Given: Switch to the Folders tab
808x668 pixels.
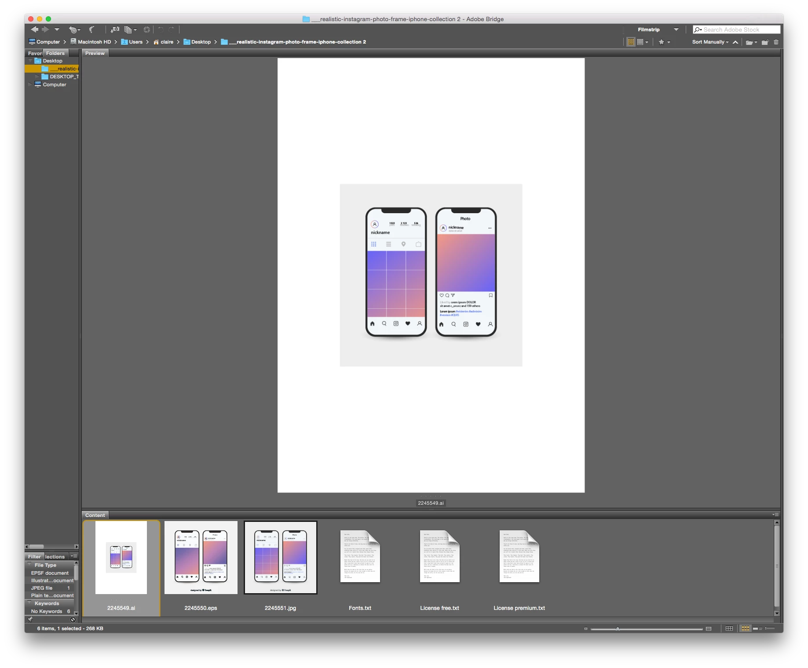Looking at the screenshot, I should click(x=55, y=53).
